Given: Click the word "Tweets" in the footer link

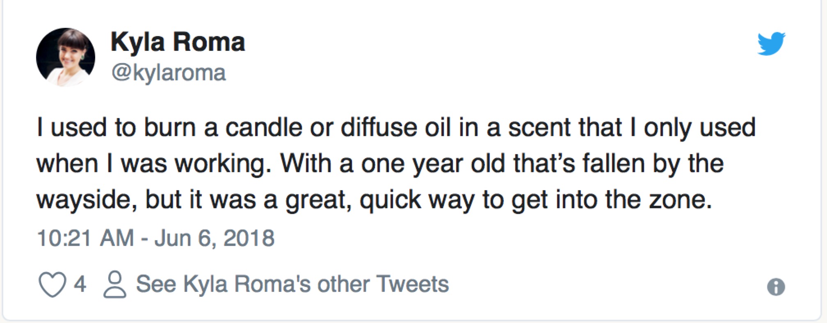Looking at the screenshot, I should point(412,284).
